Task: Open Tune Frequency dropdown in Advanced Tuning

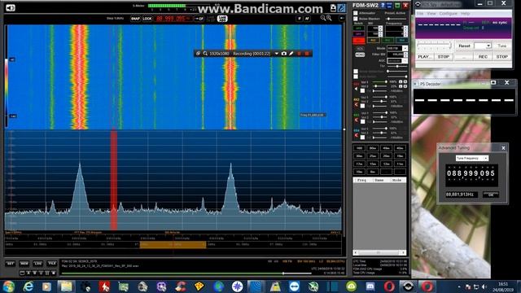Action: (x=471, y=158)
